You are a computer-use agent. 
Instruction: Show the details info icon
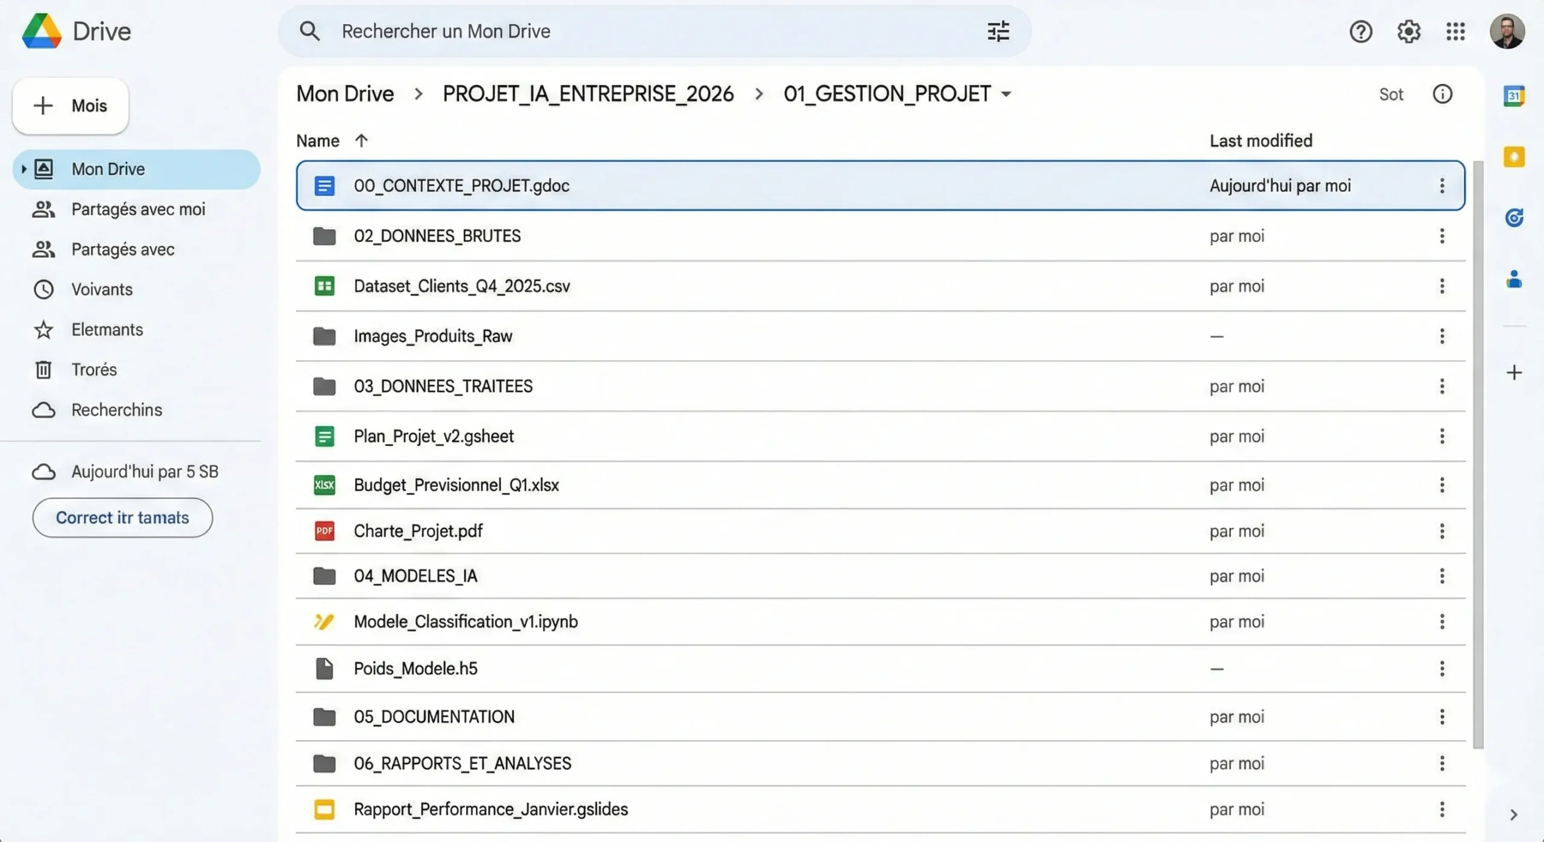pyautogui.click(x=1442, y=94)
